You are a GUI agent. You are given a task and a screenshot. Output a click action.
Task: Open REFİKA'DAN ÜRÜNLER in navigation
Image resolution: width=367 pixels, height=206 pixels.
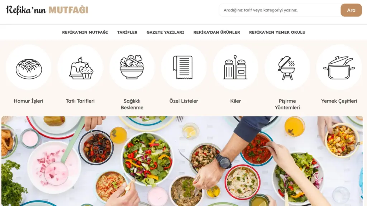tap(216, 32)
